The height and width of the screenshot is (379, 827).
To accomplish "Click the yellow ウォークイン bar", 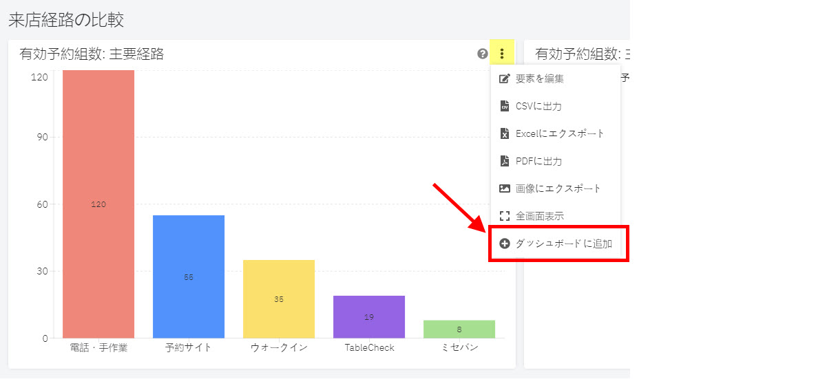I will [279, 299].
